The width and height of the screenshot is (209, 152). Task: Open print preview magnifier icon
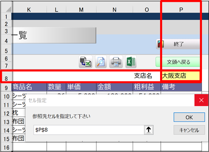[101, 62]
